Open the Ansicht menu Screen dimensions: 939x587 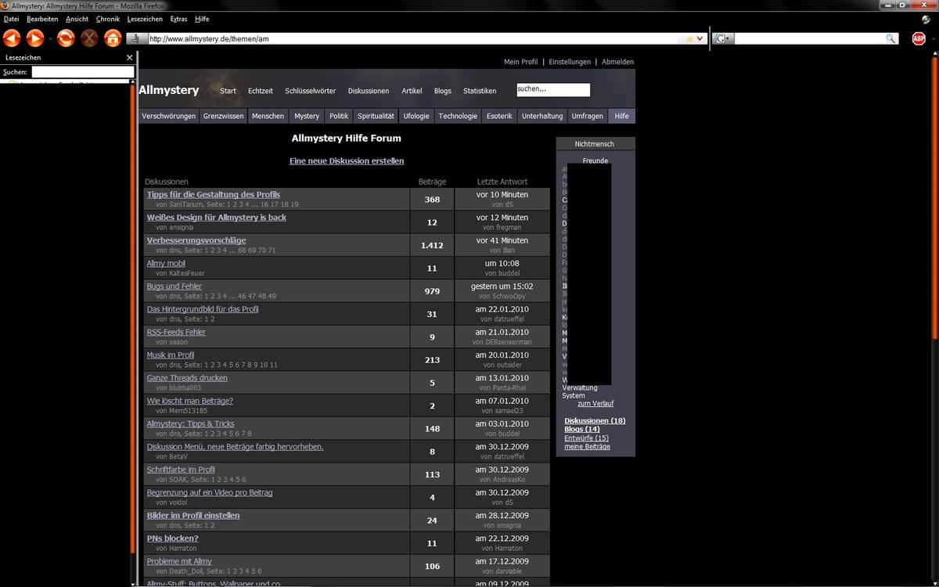77,19
